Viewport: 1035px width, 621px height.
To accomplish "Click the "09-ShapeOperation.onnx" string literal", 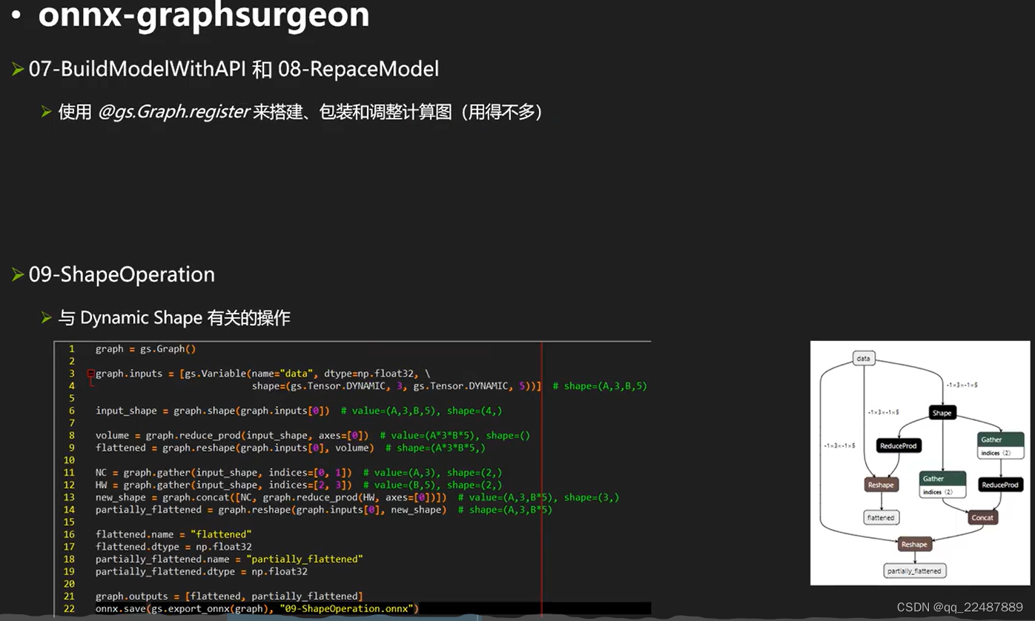I will pyautogui.click(x=347, y=608).
